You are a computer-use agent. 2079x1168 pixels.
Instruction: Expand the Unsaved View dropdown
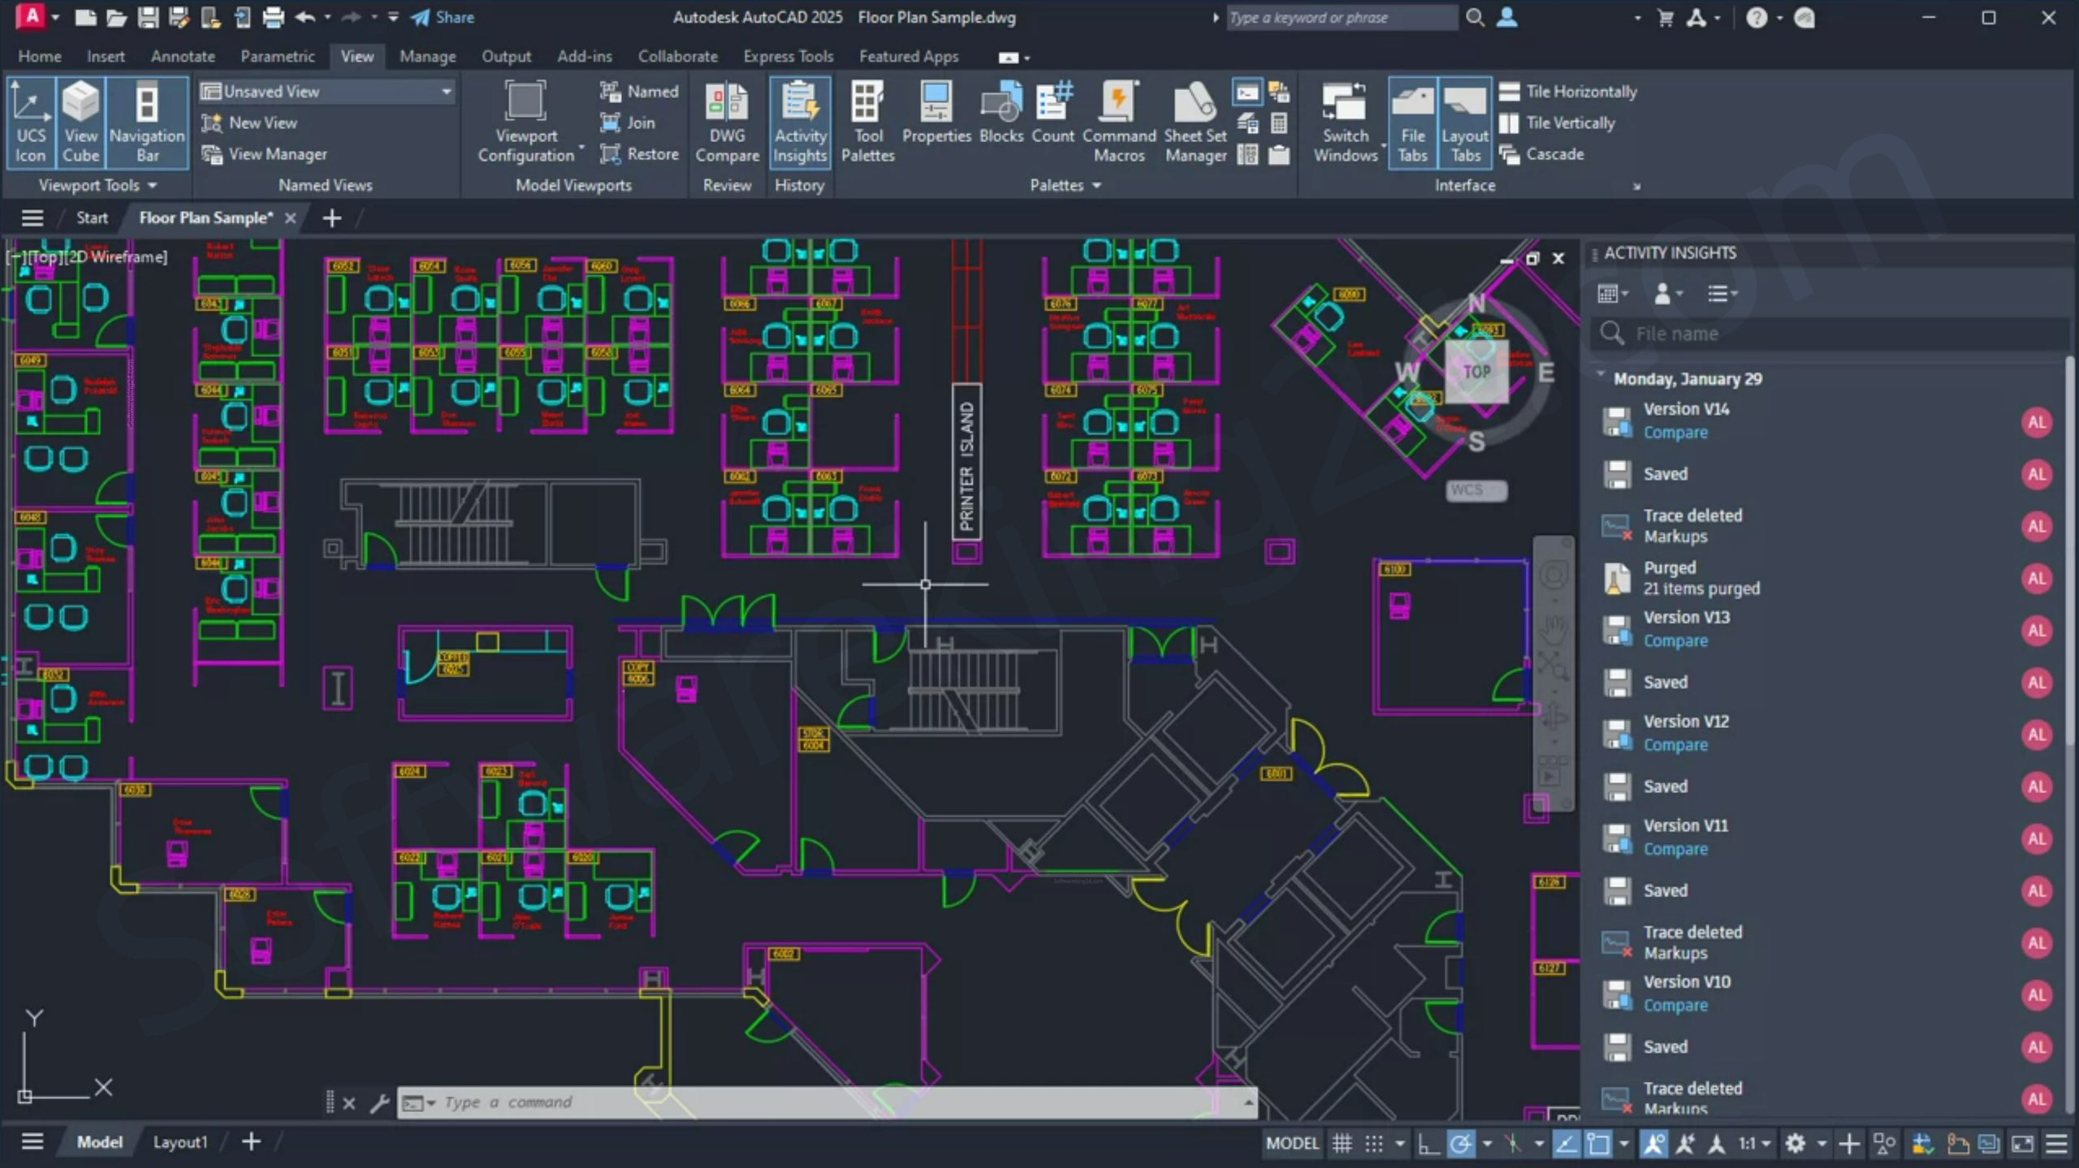click(x=446, y=92)
